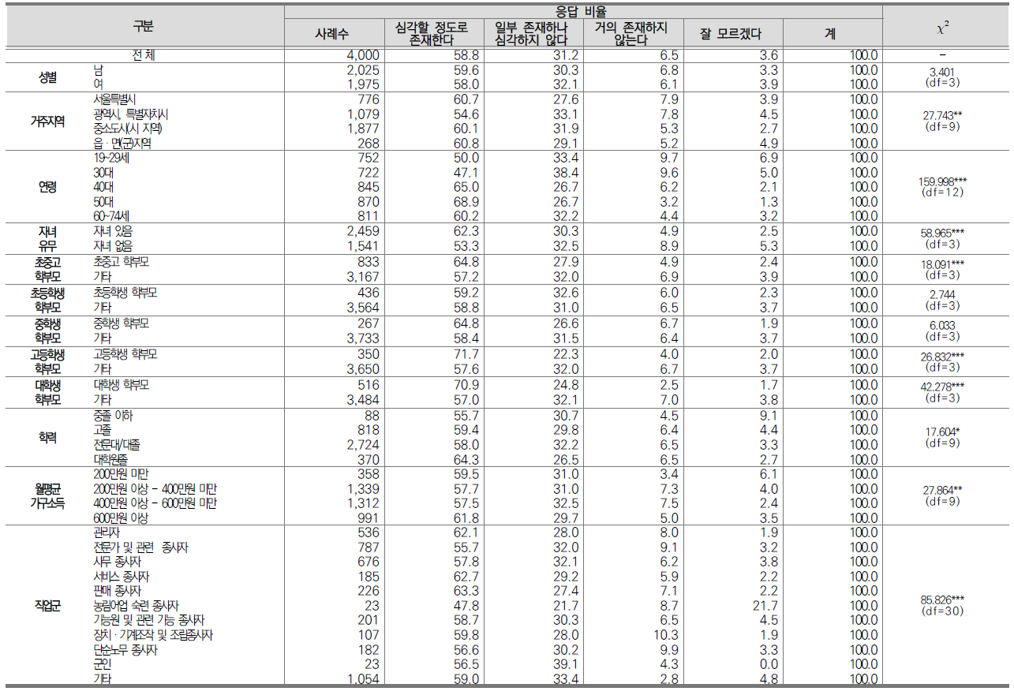Select the '판매 종사자' row label
The width and height of the screenshot is (1014, 695).
(x=118, y=591)
